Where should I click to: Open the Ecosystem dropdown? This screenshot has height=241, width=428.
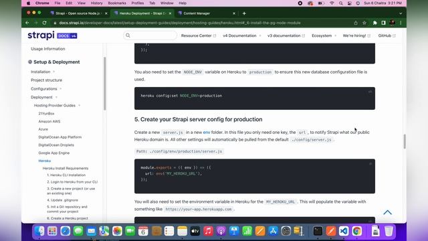[x=324, y=35]
